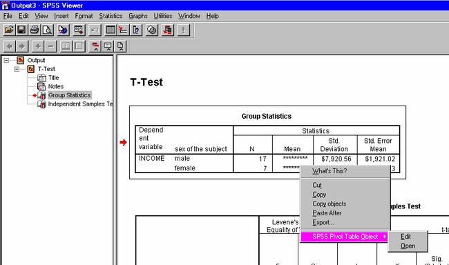
Task: Click the Go to Data grid icon
Action: click(111, 30)
